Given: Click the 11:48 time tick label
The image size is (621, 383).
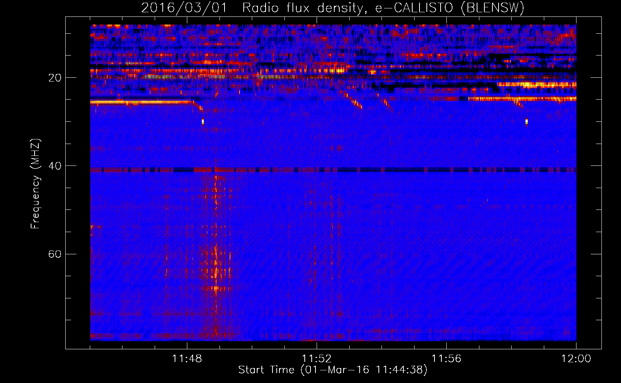Looking at the screenshot, I should [x=187, y=358].
